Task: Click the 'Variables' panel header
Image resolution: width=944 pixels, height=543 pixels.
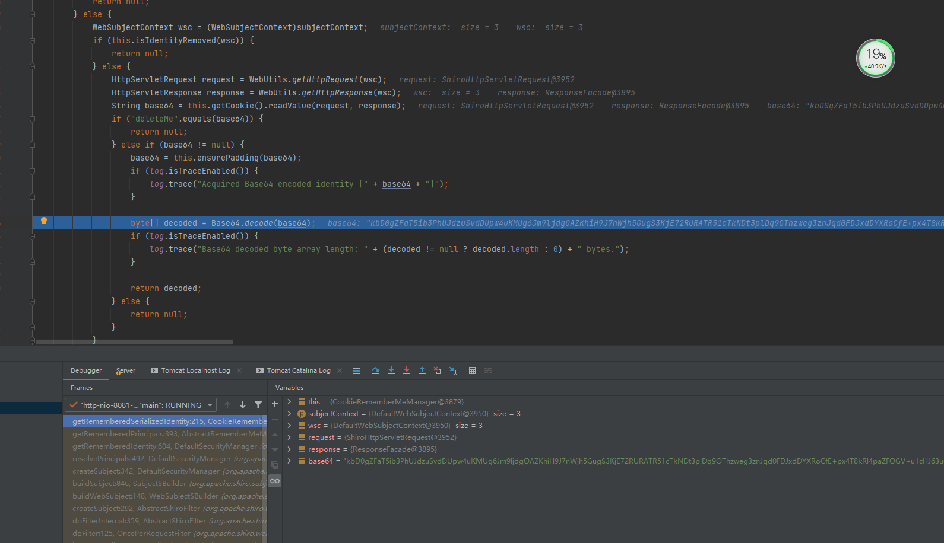Action: pos(290,388)
